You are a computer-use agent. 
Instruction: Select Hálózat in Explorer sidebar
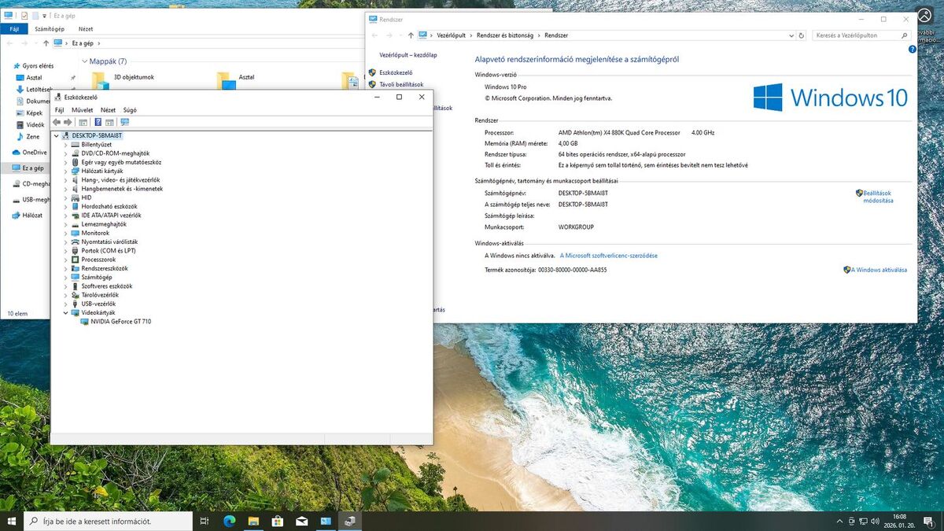(27, 215)
